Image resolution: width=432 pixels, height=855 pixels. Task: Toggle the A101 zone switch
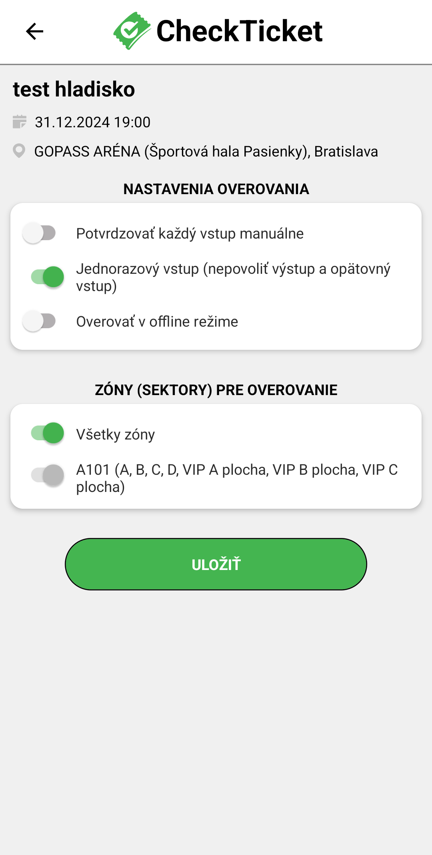[48, 475]
